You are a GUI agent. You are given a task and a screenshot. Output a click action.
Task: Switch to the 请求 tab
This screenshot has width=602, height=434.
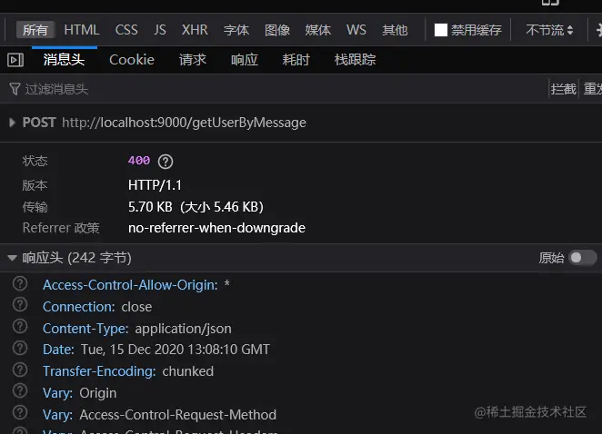(193, 60)
